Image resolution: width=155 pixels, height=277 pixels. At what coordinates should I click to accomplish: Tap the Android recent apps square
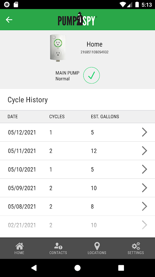point(121,268)
